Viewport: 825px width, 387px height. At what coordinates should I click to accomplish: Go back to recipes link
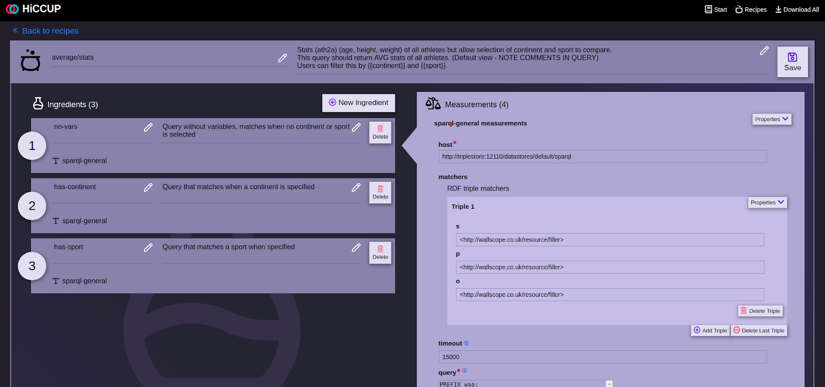pos(45,31)
